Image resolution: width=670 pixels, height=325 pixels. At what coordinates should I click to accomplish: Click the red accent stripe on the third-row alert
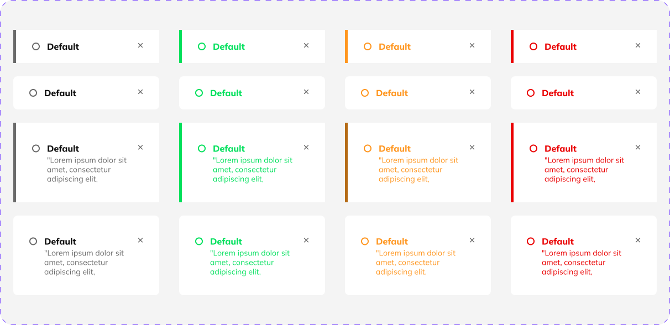click(x=511, y=161)
